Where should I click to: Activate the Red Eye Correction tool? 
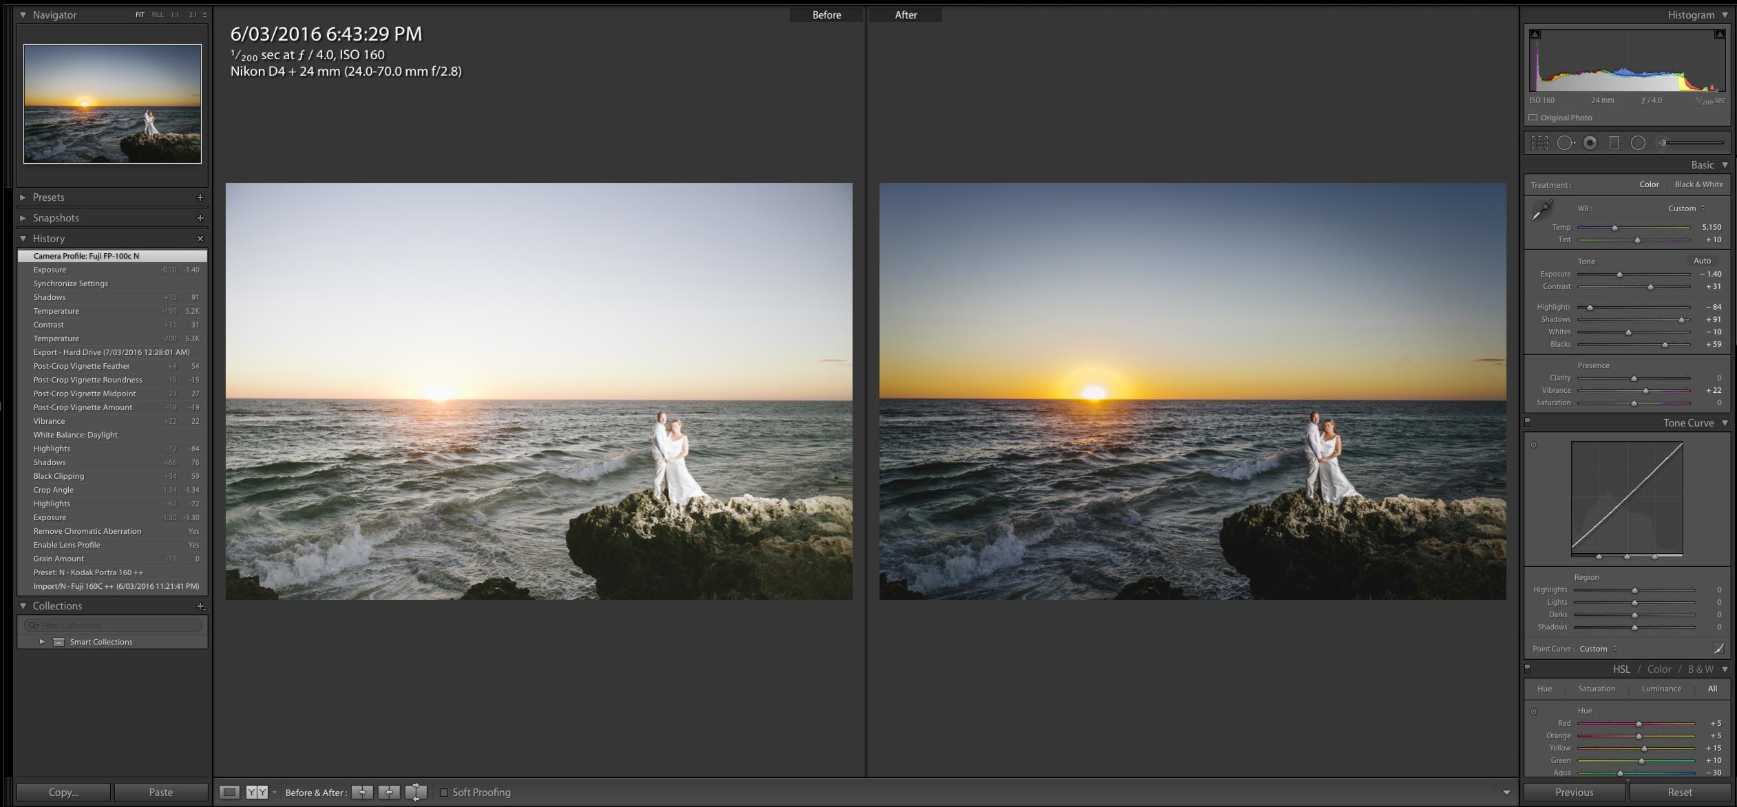[1590, 143]
